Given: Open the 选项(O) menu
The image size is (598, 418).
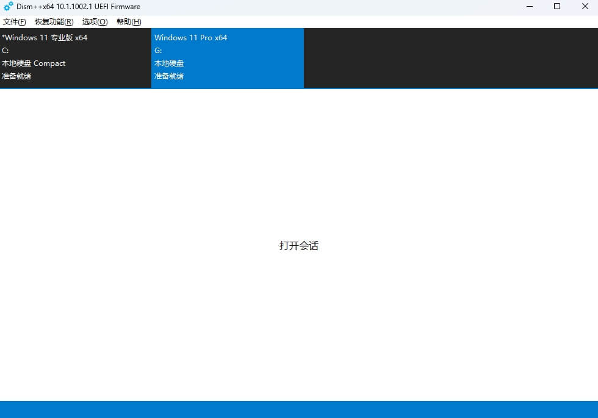Looking at the screenshot, I should pos(95,22).
